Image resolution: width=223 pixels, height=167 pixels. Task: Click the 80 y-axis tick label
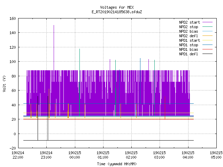14,76
